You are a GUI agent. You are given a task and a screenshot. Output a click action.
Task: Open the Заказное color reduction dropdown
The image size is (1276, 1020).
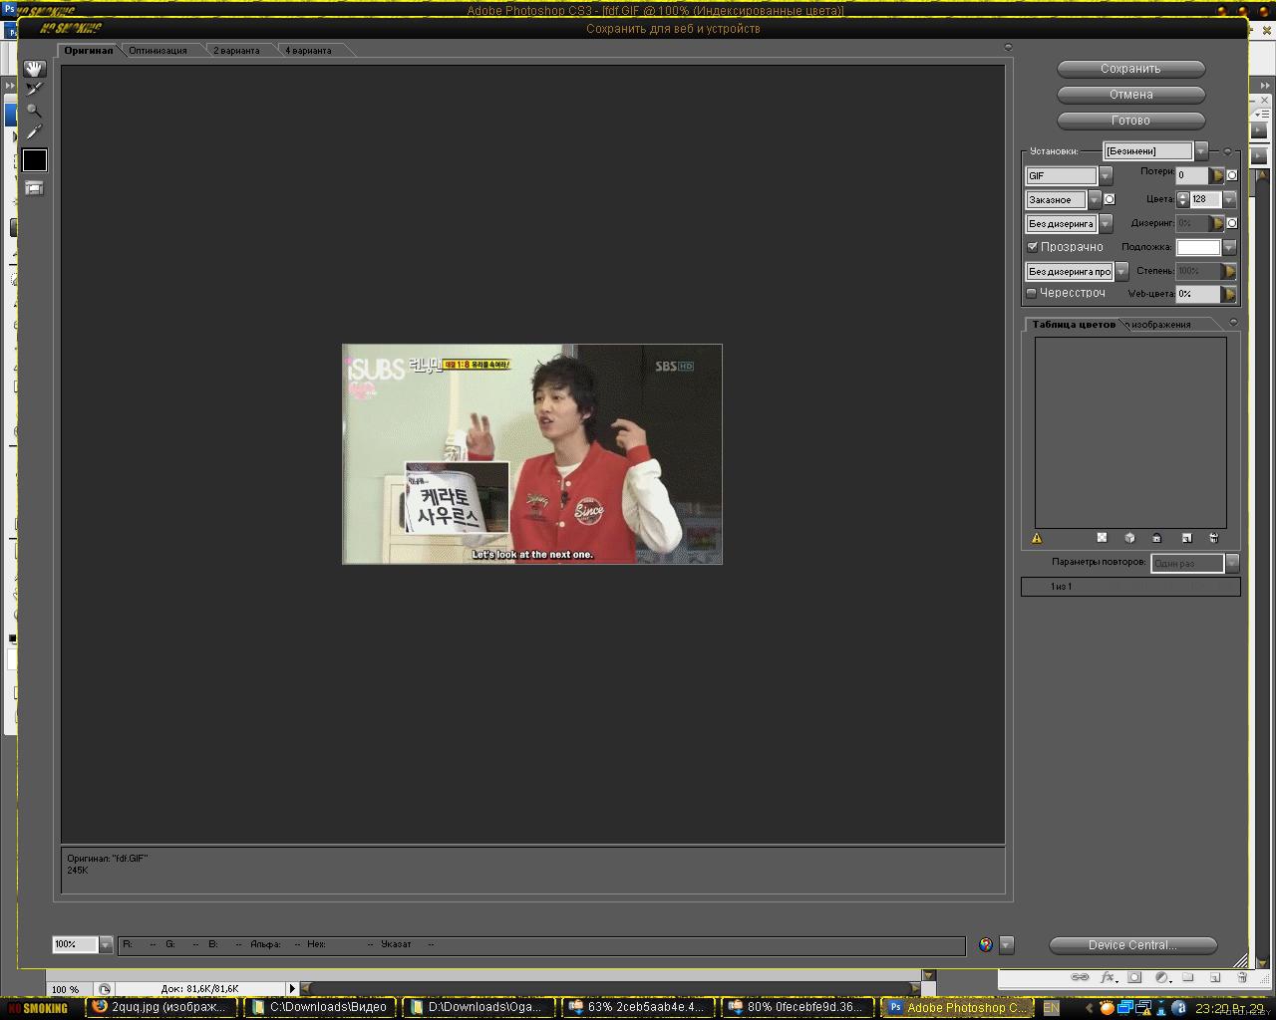tap(1094, 199)
